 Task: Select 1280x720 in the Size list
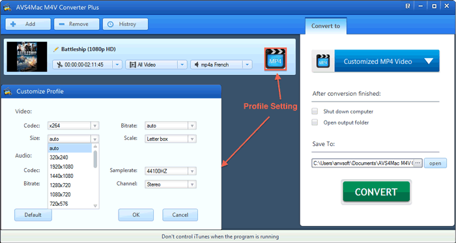click(70, 186)
